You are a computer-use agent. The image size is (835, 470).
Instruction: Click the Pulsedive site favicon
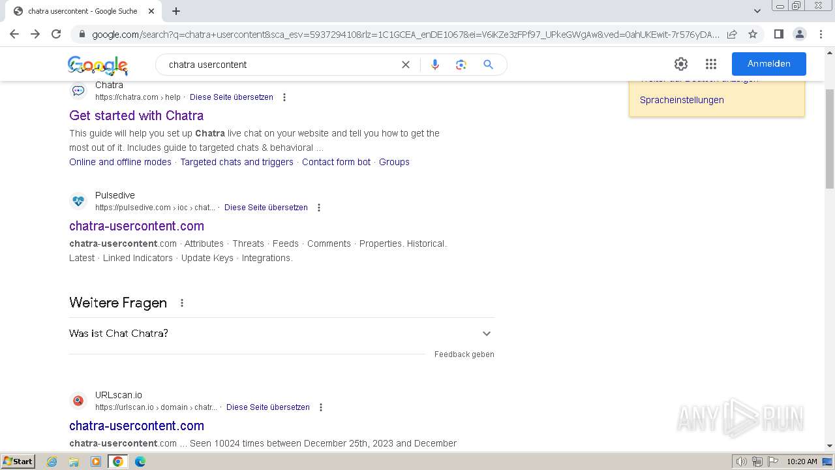pos(78,201)
